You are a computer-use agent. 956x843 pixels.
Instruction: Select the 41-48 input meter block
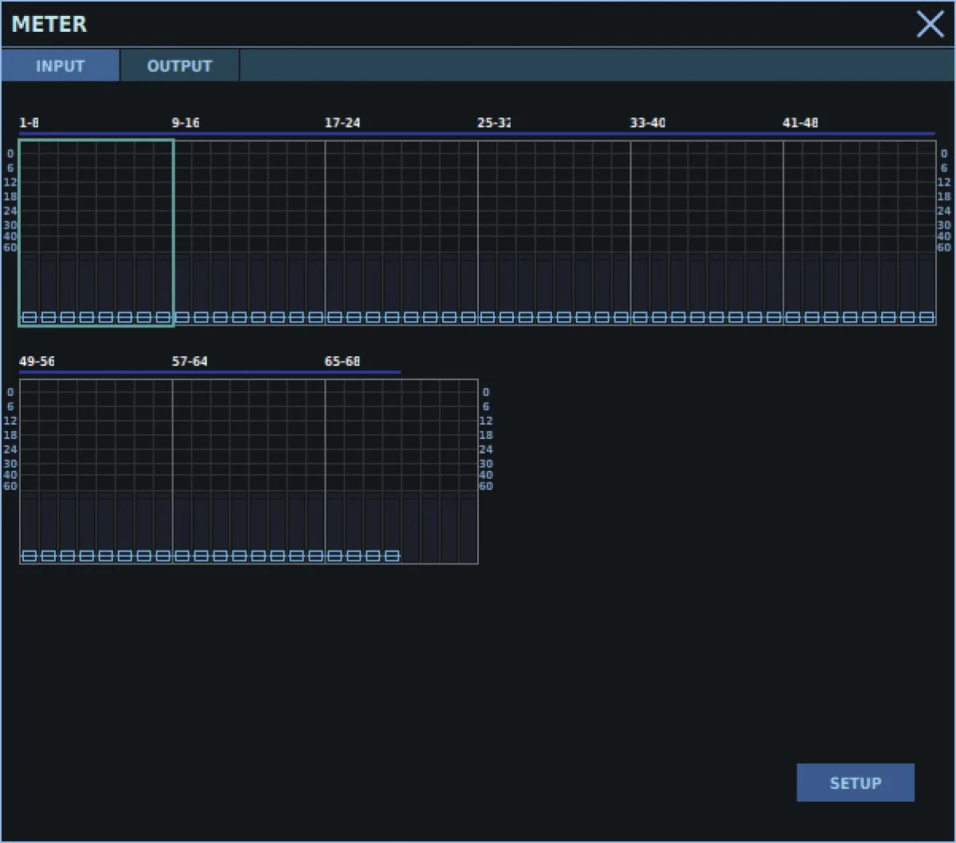point(860,233)
